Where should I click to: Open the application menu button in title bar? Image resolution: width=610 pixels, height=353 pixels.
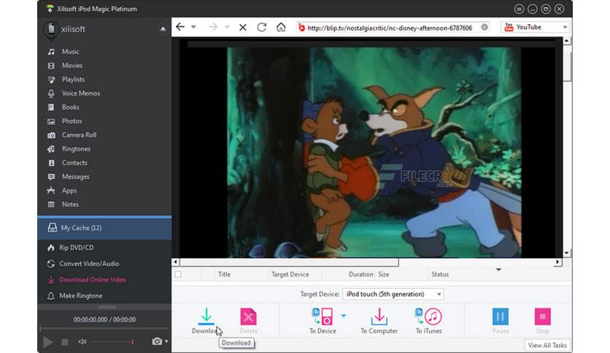click(x=519, y=9)
